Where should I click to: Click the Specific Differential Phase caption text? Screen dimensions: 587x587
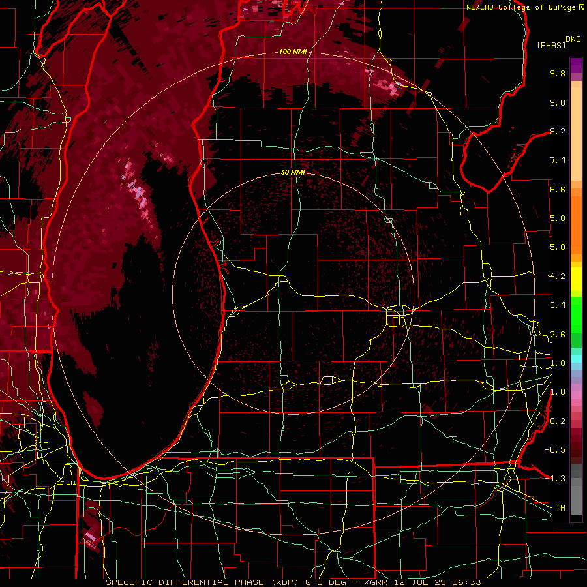click(293, 582)
